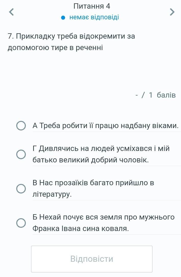181x277 pixels.
Task: Click the 'Питання 4' heading
Action: 92,6
